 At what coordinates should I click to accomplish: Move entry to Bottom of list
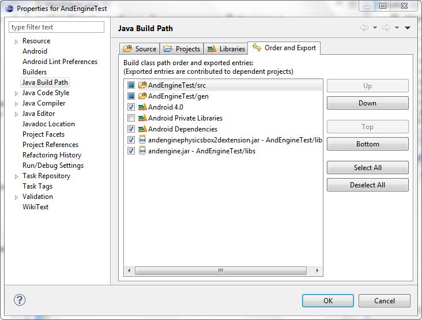point(368,144)
